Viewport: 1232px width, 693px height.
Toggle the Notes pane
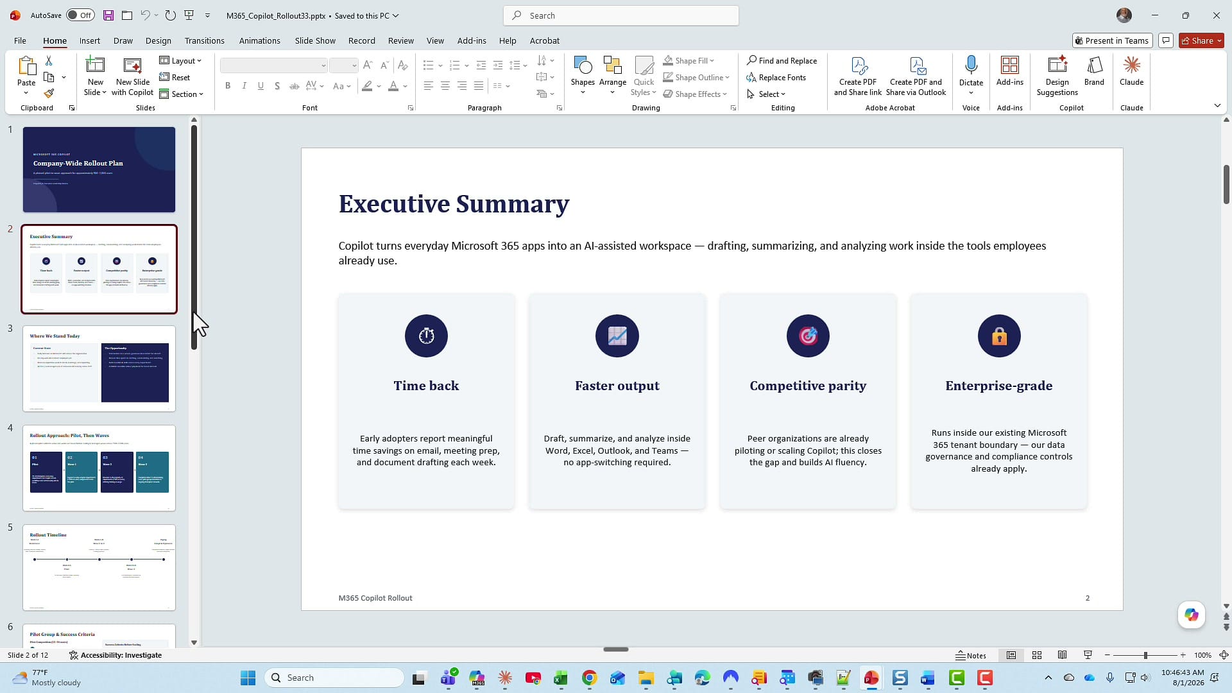pos(971,655)
